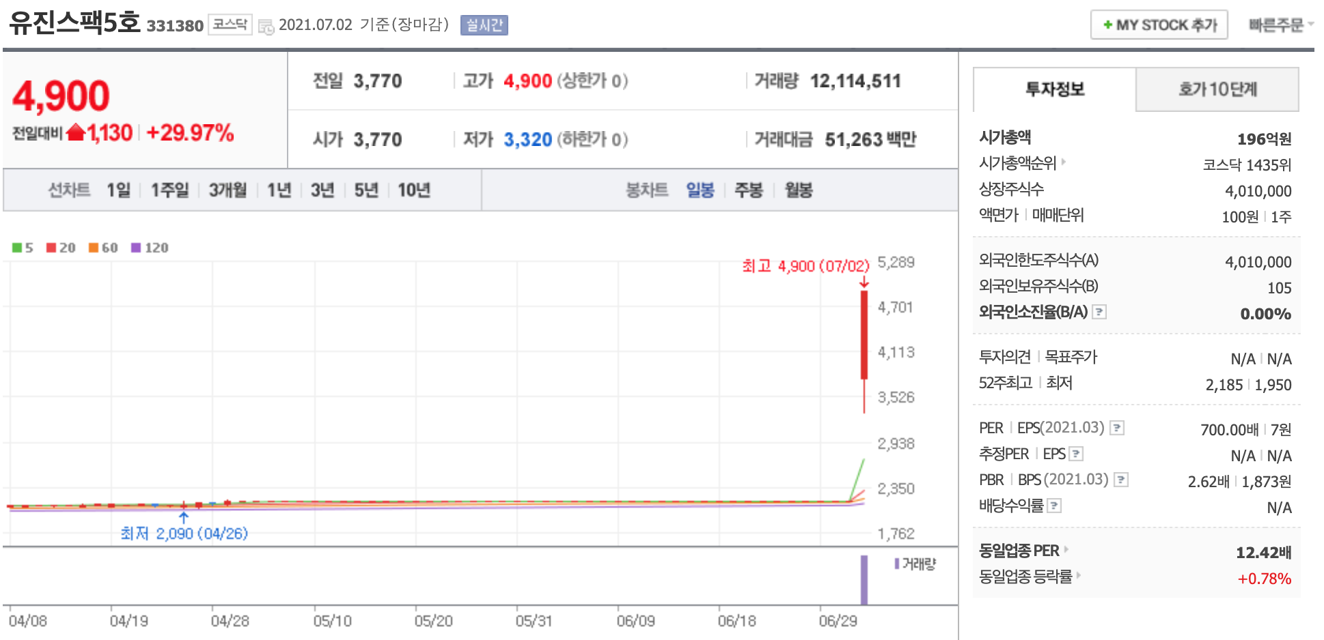1324x640 pixels.
Task: Switch to the 호가 10단계 tab
Action: click(1217, 89)
